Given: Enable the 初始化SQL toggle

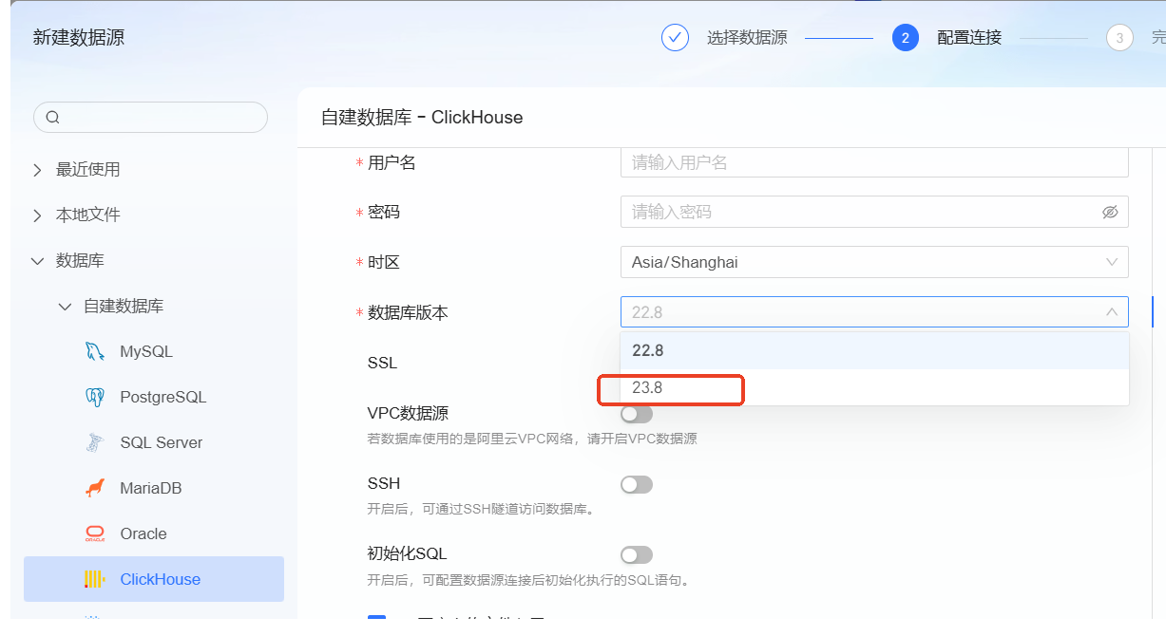Looking at the screenshot, I should point(636,555).
